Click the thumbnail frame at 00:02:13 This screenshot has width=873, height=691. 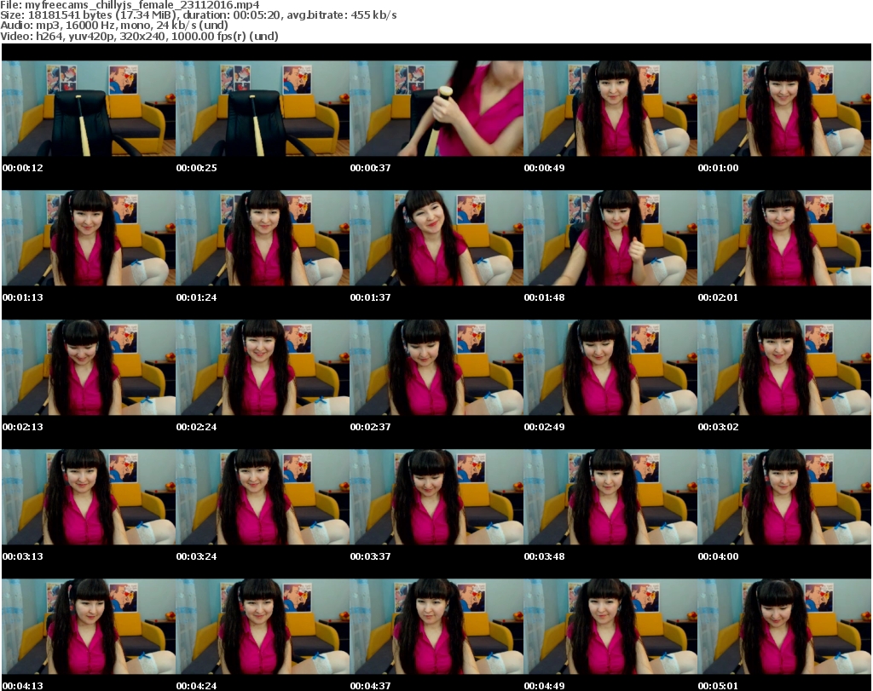(89, 368)
